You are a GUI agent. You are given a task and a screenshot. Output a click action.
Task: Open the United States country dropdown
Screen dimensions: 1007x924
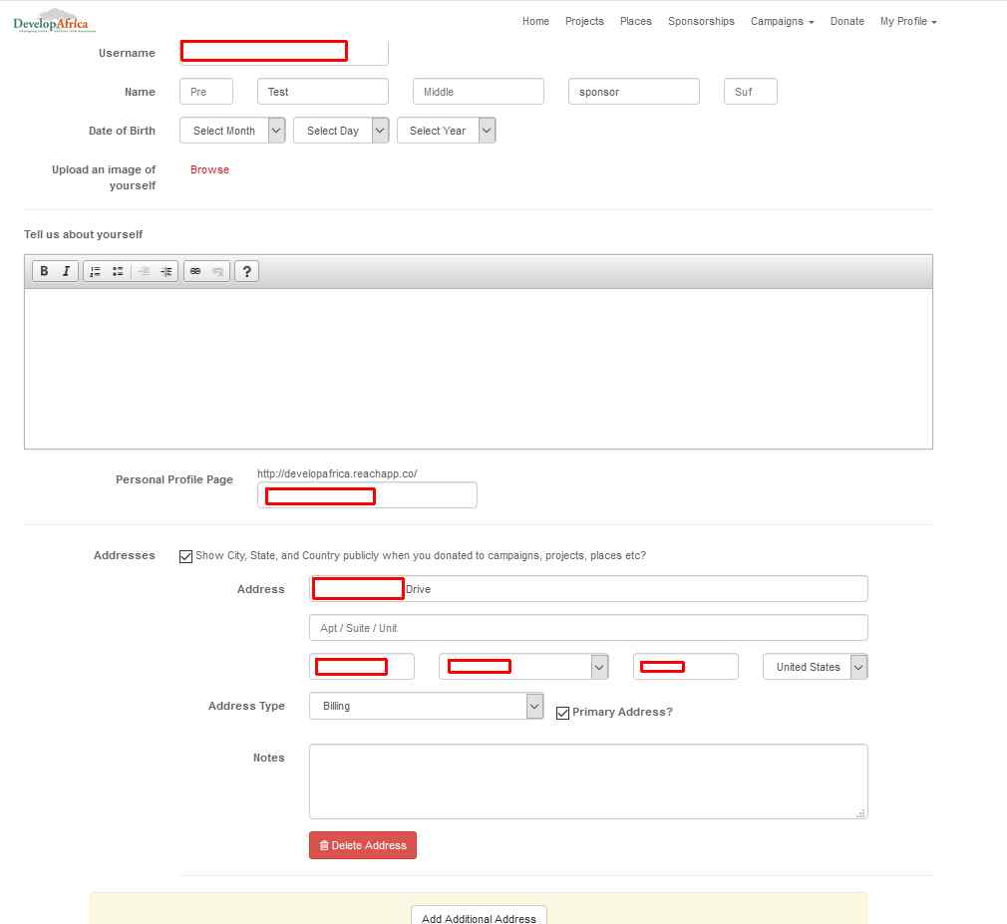pyautogui.click(x=815, y=667)
